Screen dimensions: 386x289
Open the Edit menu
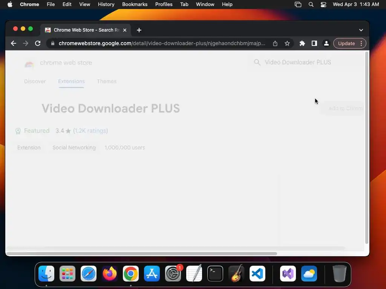click(x=67, y=5)
